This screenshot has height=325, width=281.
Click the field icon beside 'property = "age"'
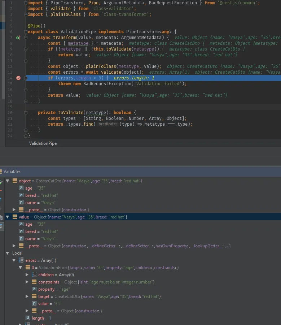34,289
